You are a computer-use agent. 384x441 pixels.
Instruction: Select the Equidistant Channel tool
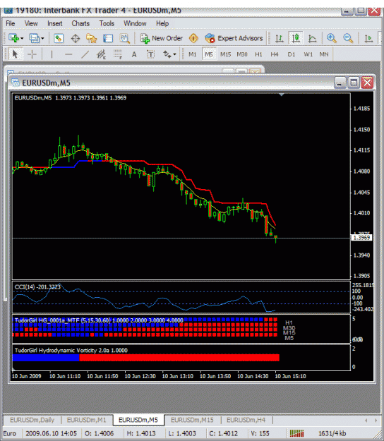101,54
